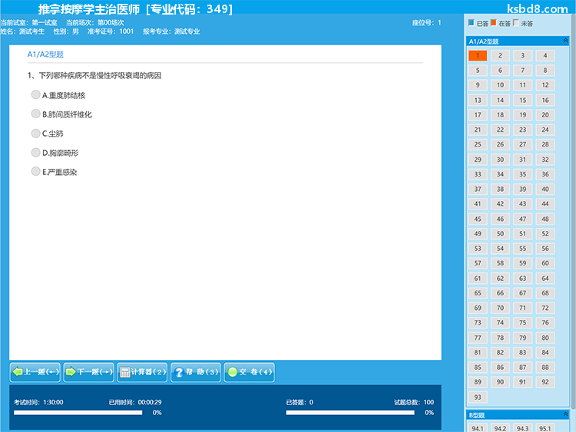Jump to question 3 in navigator

522,55
